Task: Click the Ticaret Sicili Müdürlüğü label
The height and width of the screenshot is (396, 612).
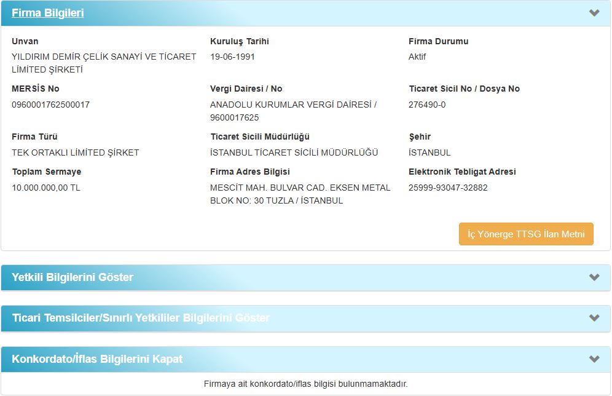Action: pos(260,137)
